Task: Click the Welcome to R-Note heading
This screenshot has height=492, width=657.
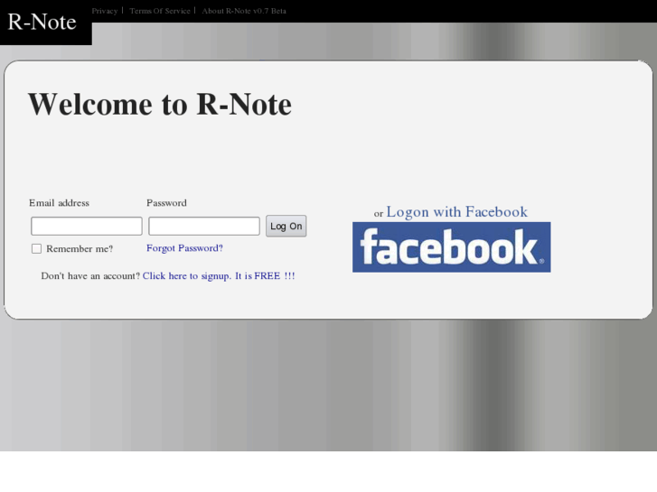Action: pos(160,104)
